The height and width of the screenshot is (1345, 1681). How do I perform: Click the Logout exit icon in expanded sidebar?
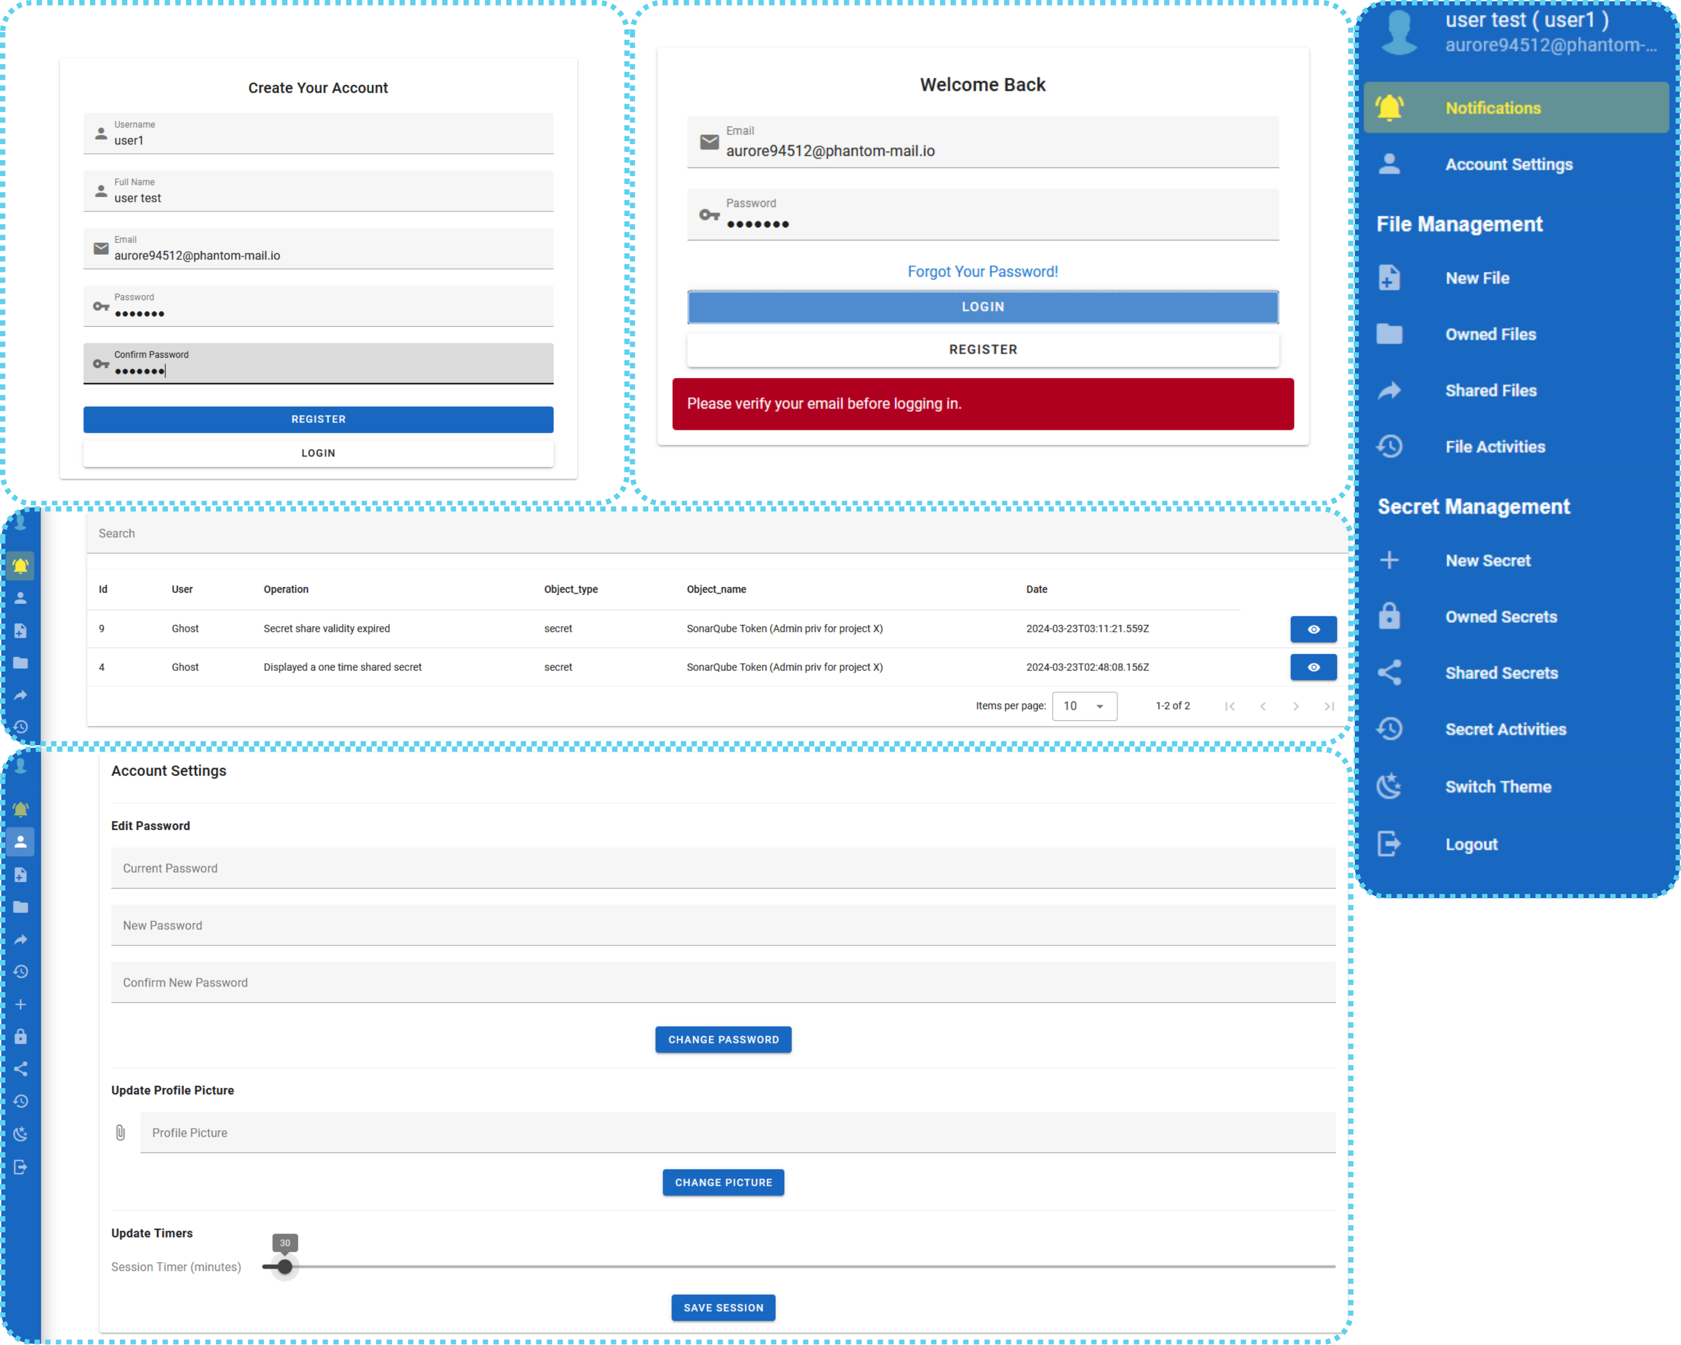click(x=1389, y=844)
